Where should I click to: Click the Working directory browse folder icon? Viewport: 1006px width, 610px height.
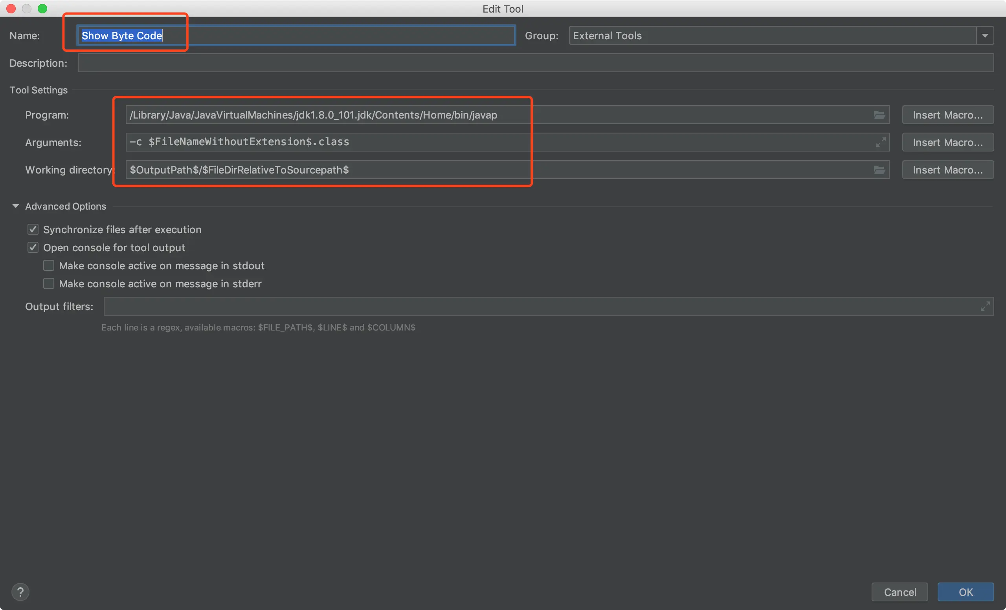click(879, 170)
